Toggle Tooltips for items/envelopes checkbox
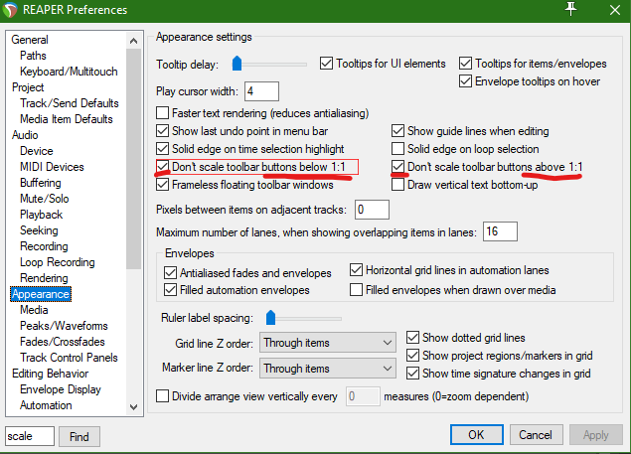 465,64
